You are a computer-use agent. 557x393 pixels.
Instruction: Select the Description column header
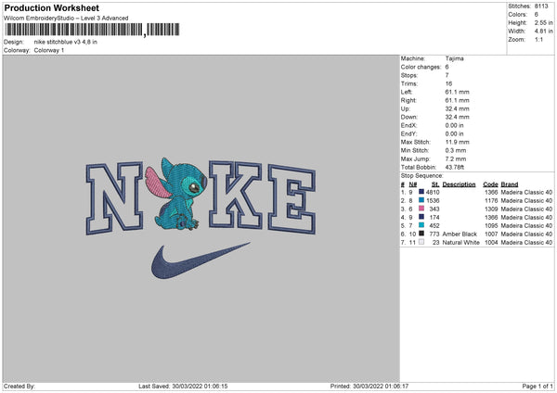pyautogui.click(x=459, y=184)
